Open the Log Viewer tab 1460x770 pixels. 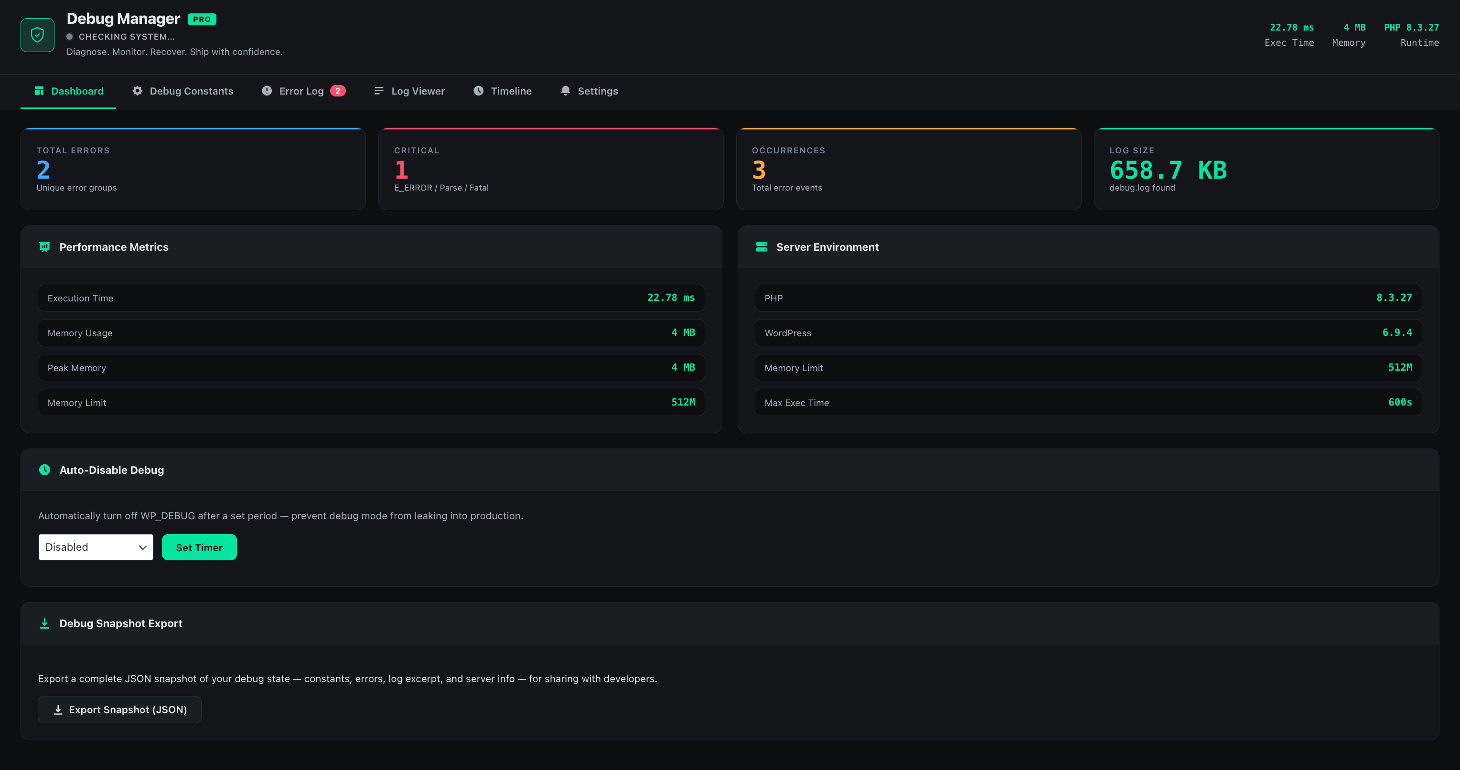pos(410,91)
